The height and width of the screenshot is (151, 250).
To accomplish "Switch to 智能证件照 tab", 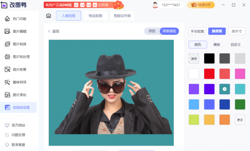I will coord(122,16).
